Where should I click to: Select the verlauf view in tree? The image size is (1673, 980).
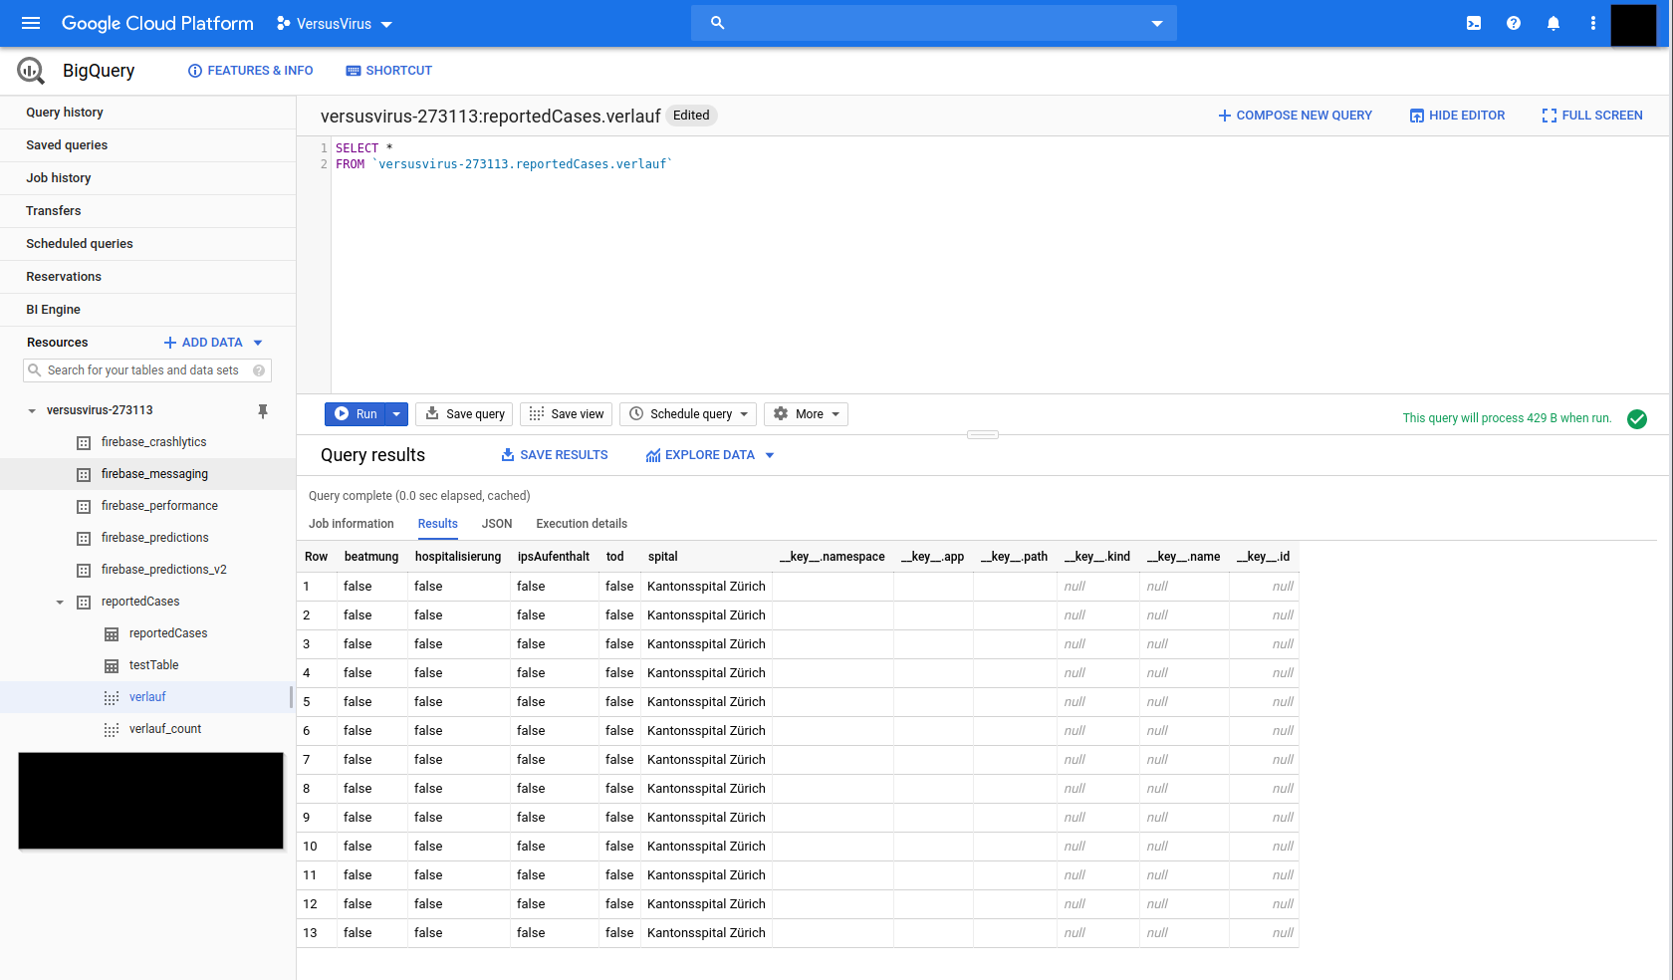[x=145, y=697]
